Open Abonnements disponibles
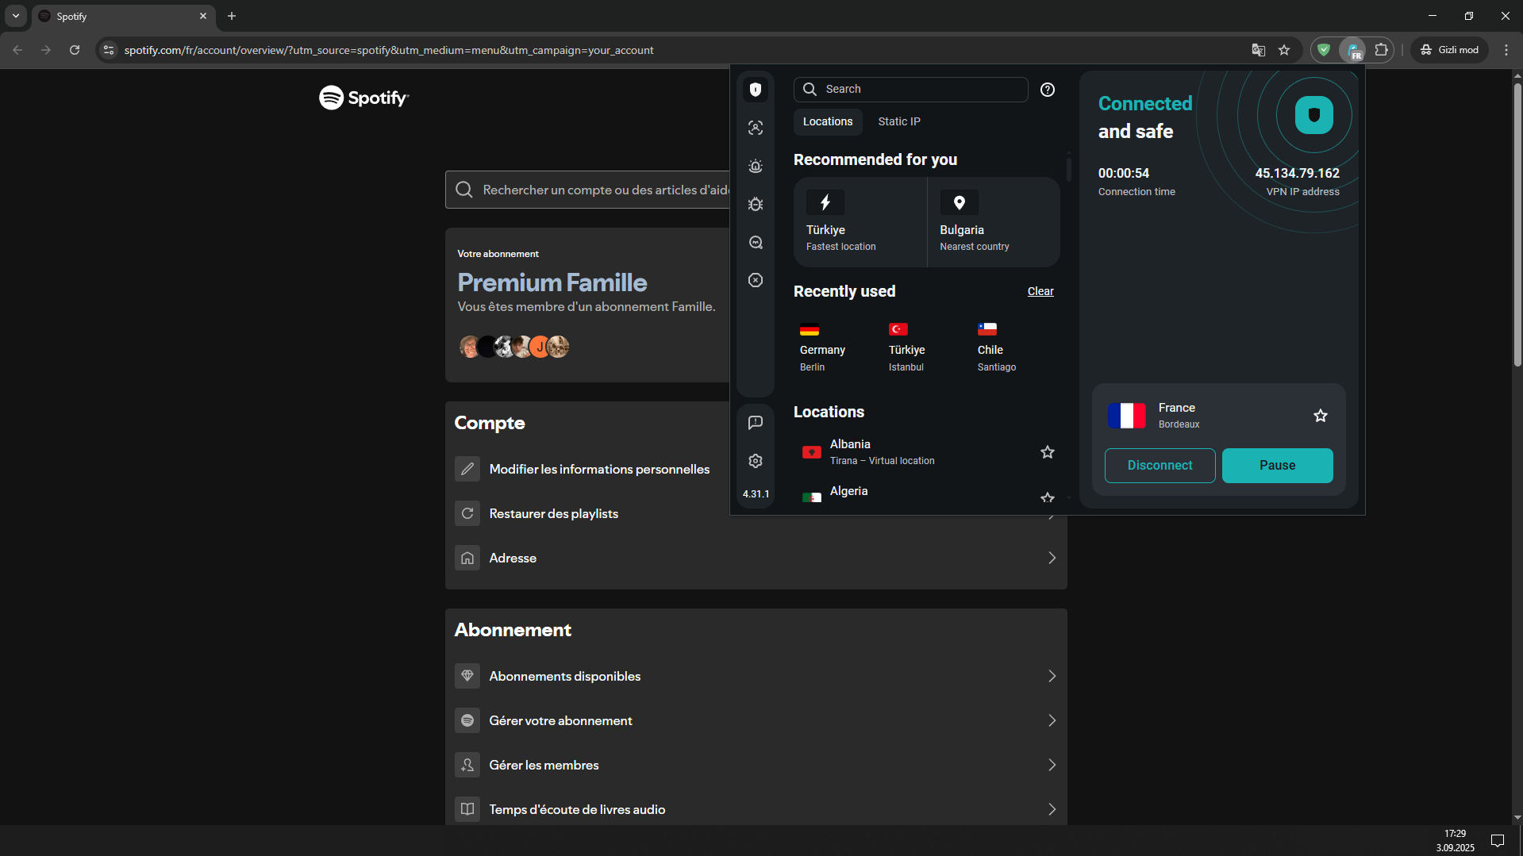This screenshot has height=856, width=1523. (756, 676)
